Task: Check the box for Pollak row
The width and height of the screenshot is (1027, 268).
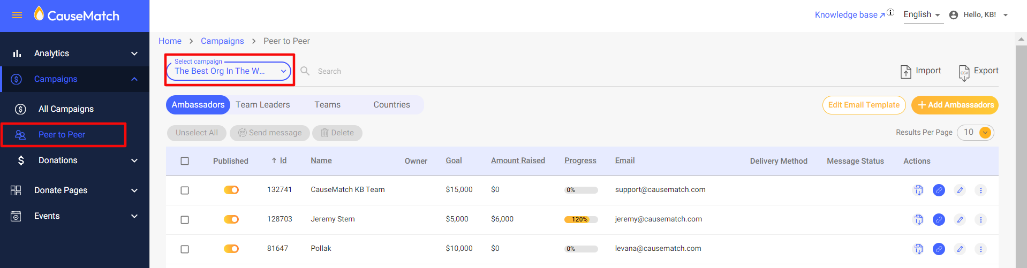Action: coord(185,249)
